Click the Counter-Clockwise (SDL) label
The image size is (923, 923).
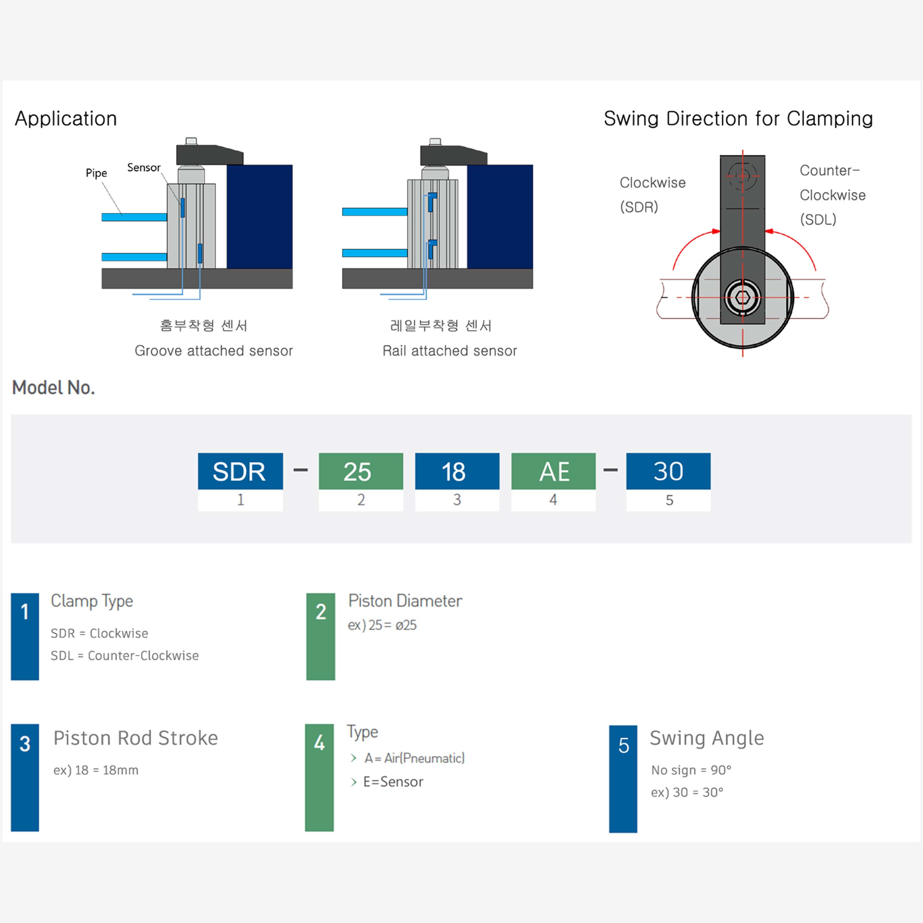(832, 195)
